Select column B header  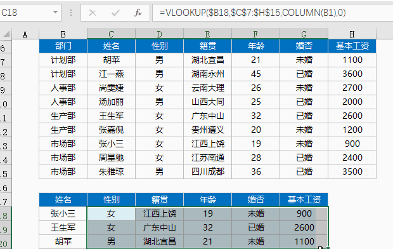(x=63, y=34)
